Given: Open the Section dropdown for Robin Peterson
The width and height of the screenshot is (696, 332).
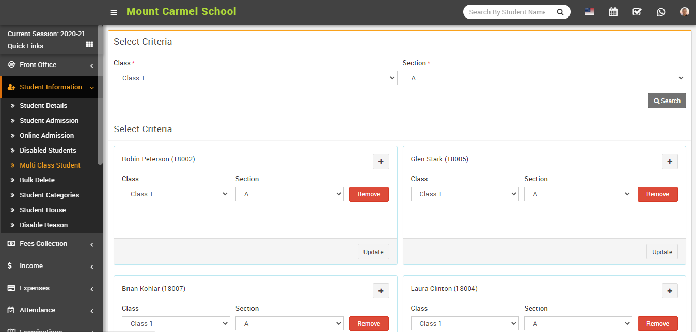Looking at the screenshot, I should (x=289, y=194).
